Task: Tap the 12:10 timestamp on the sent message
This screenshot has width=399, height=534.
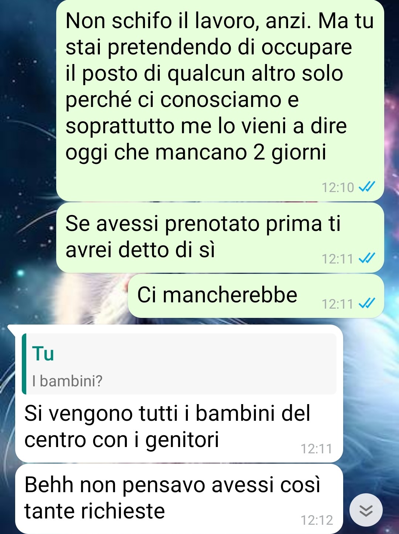Action: pos(338,188)
